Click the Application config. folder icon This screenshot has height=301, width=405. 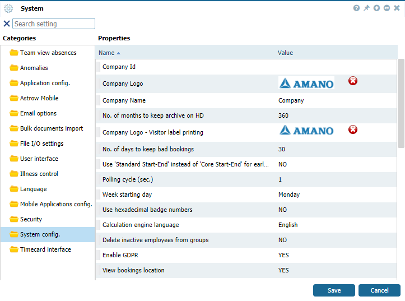pyautogui.click(x=13, y=83)
